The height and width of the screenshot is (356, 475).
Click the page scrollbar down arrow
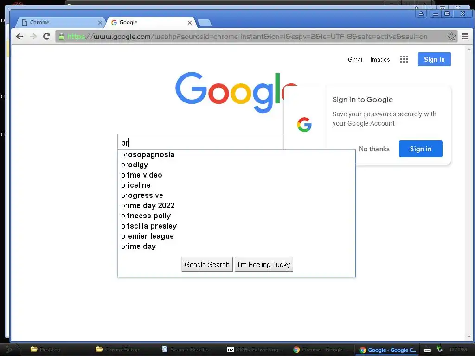point(469,337)
